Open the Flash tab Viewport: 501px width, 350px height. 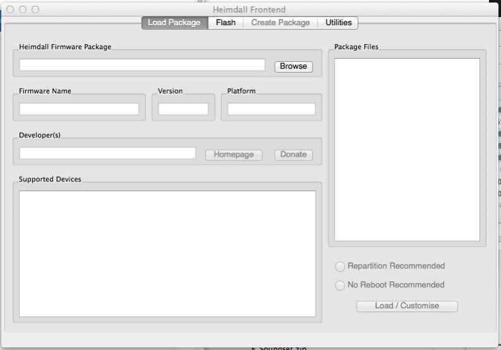[x=226, y=23]
